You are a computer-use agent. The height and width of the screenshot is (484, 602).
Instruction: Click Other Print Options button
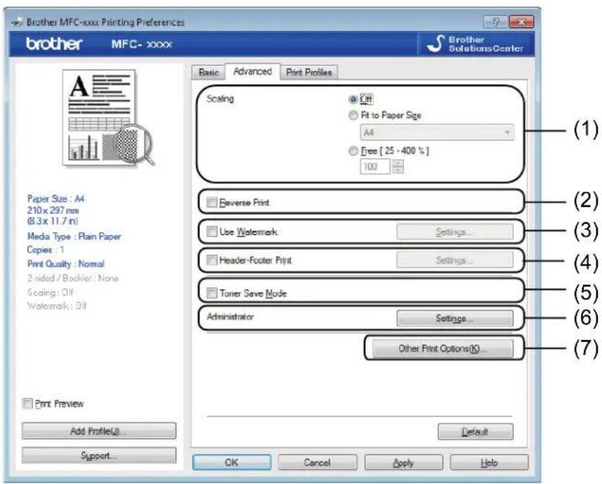coord(443,348)
